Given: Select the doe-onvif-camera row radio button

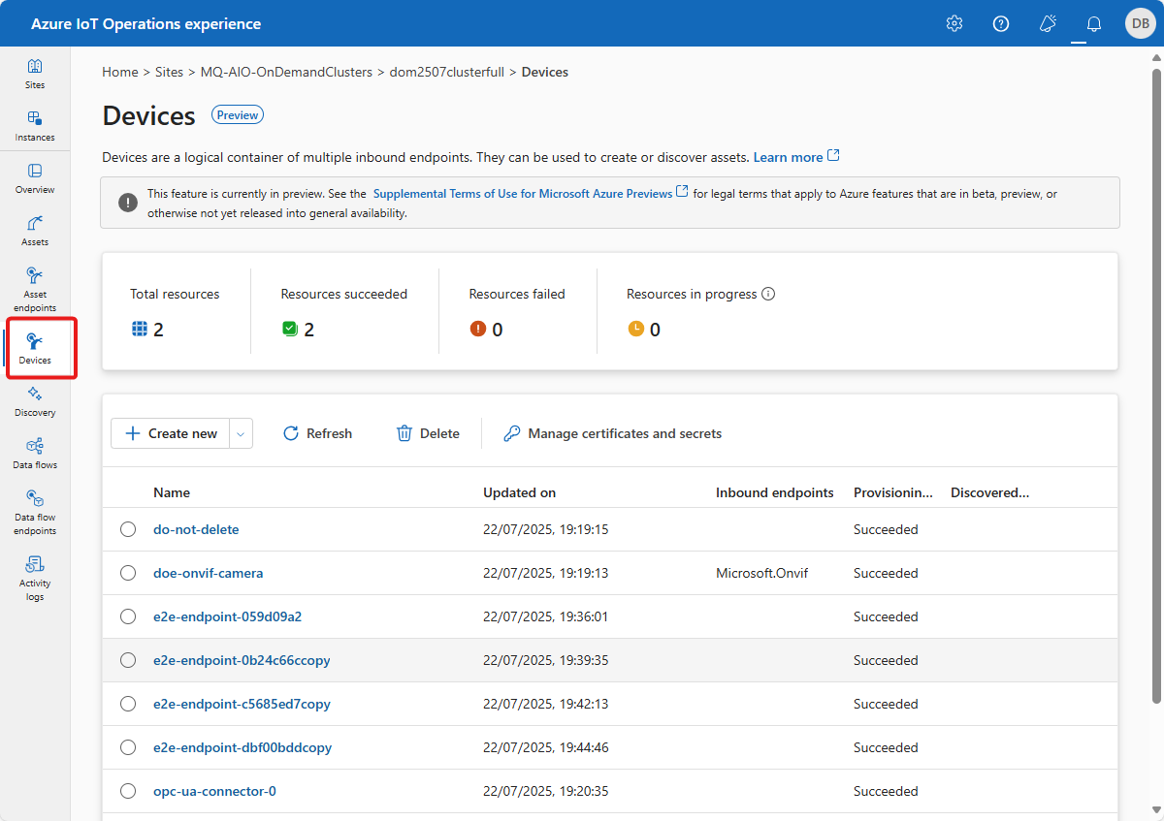Looking at the screenshot, I should point(128,573).
